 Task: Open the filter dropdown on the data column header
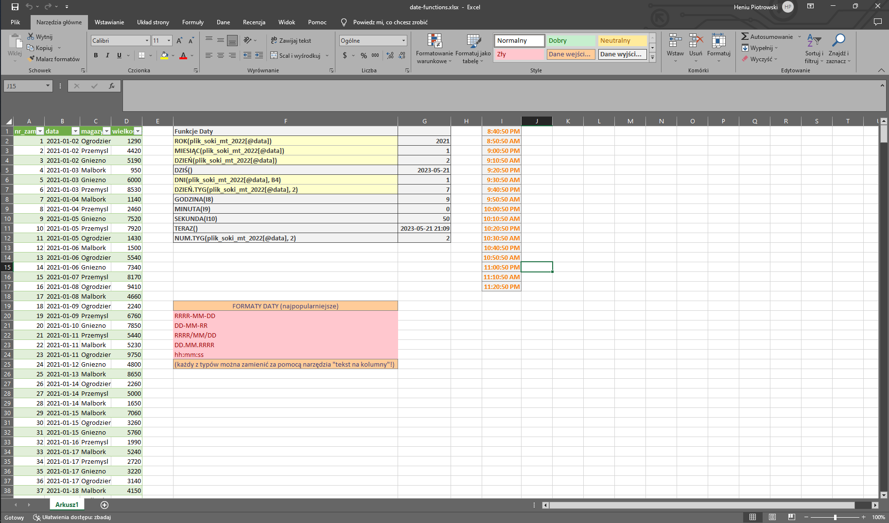tap(75, 132)
